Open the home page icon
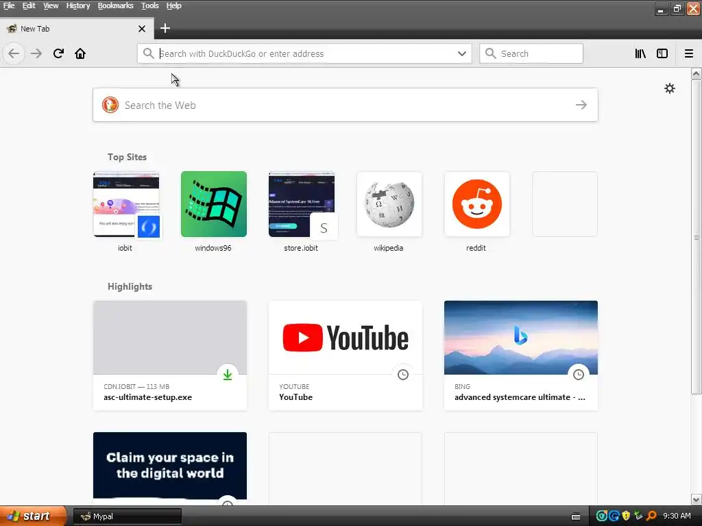 coord(80,53)
